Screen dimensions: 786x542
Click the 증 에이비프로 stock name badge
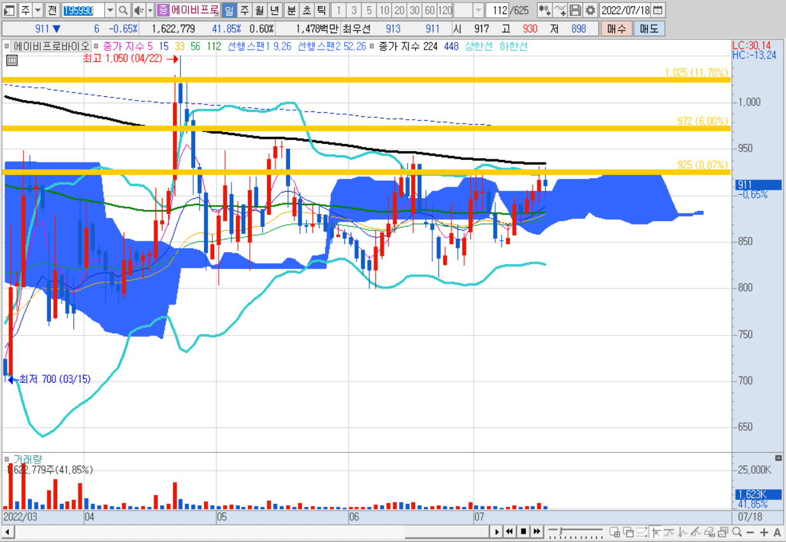tap(189, 10)
